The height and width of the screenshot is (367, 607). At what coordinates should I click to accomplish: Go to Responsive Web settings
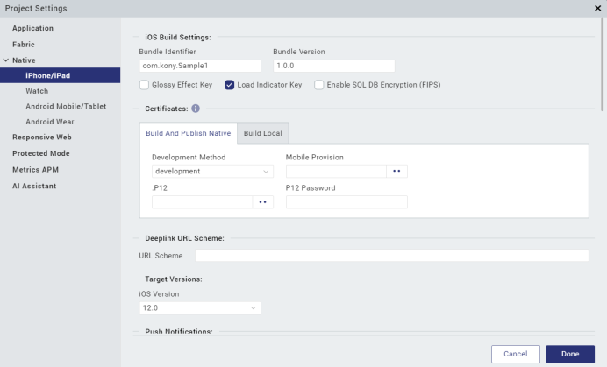pos(42,138)
